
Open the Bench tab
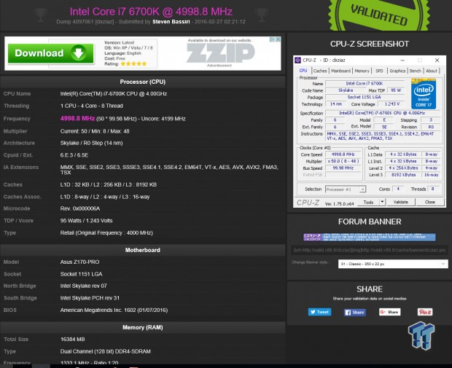pos(415,71)
